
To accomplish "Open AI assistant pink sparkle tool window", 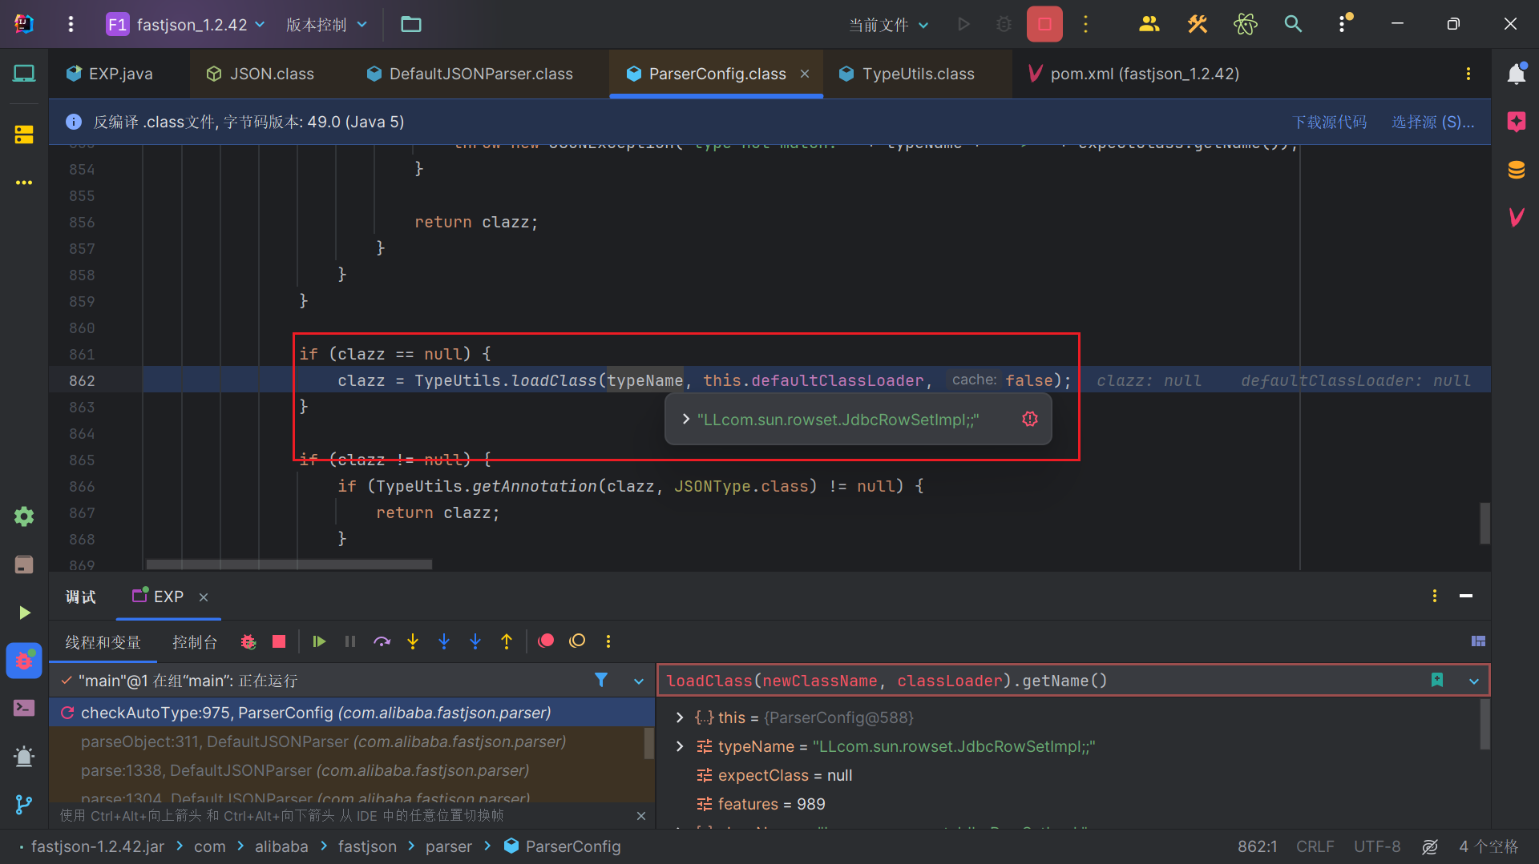I will (1517, 122).
